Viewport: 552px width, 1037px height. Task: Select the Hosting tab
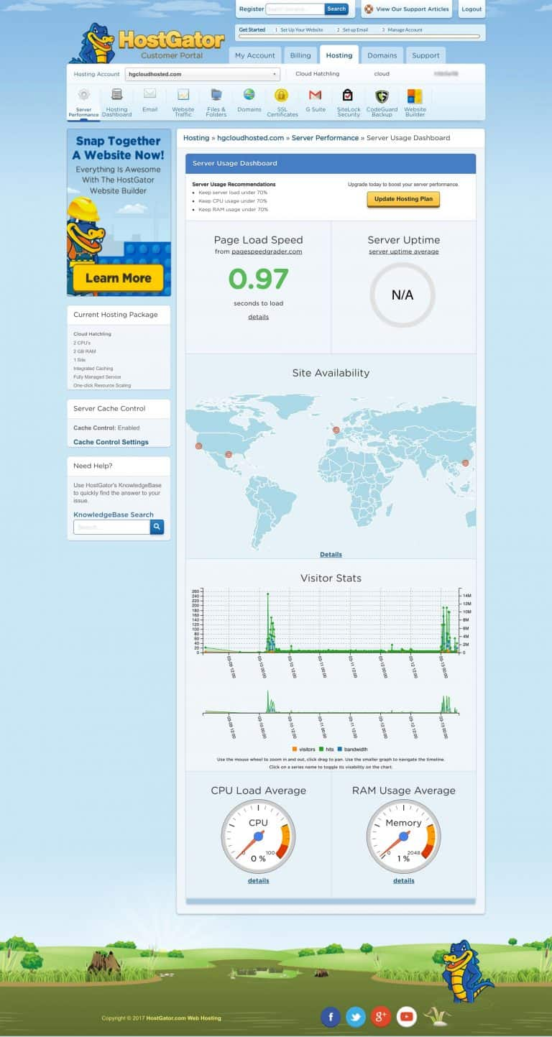click(x=339, y=55)
